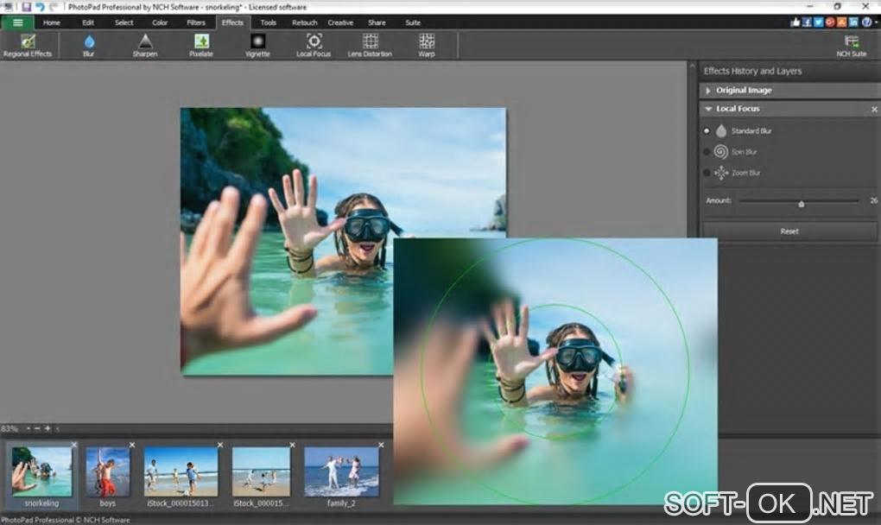Close the family_2 thumbnail
Viewport: 881px width, 525px height.
click(x=381, y=445)
